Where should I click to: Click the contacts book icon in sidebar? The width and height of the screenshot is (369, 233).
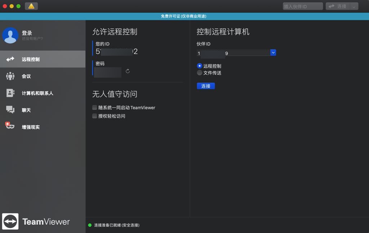click(10, 93)
